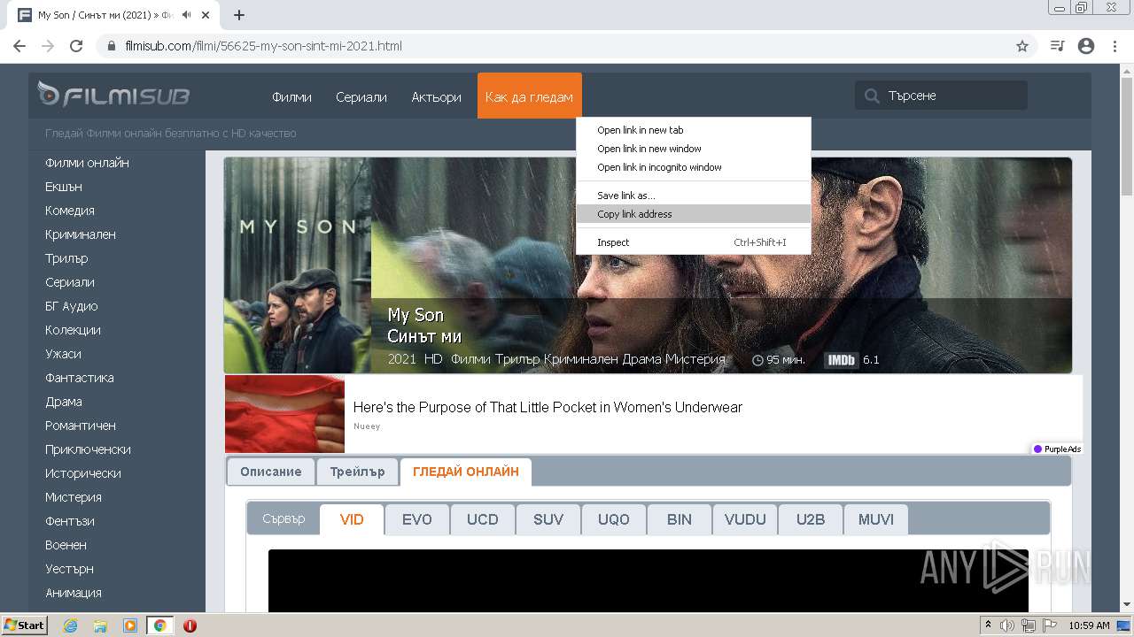Viewport: 1134px width, 637px height.
Task: Select the VUDU server tab
Action: coord(744,519)
